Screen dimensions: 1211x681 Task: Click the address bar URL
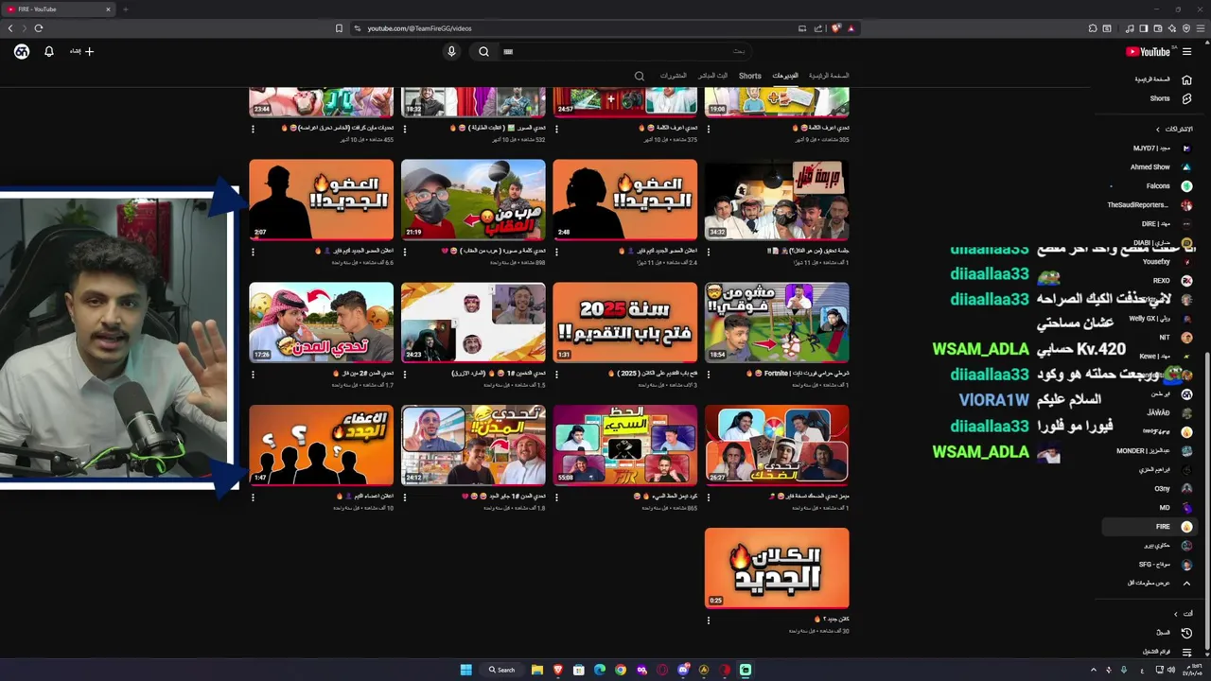pyautogui.click(x=419, y=28)
